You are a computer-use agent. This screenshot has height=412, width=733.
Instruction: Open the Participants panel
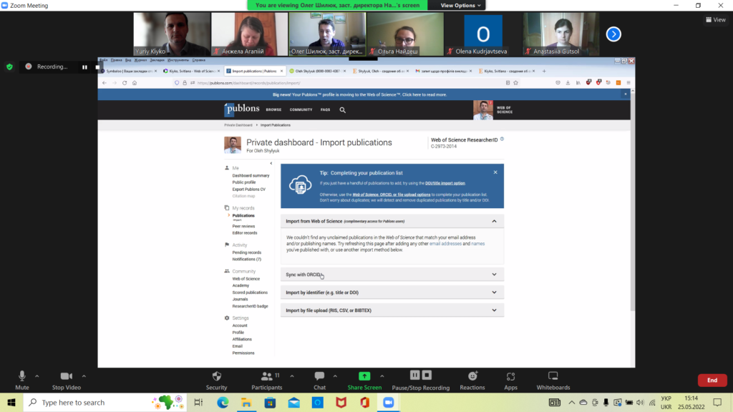point(266,381)
